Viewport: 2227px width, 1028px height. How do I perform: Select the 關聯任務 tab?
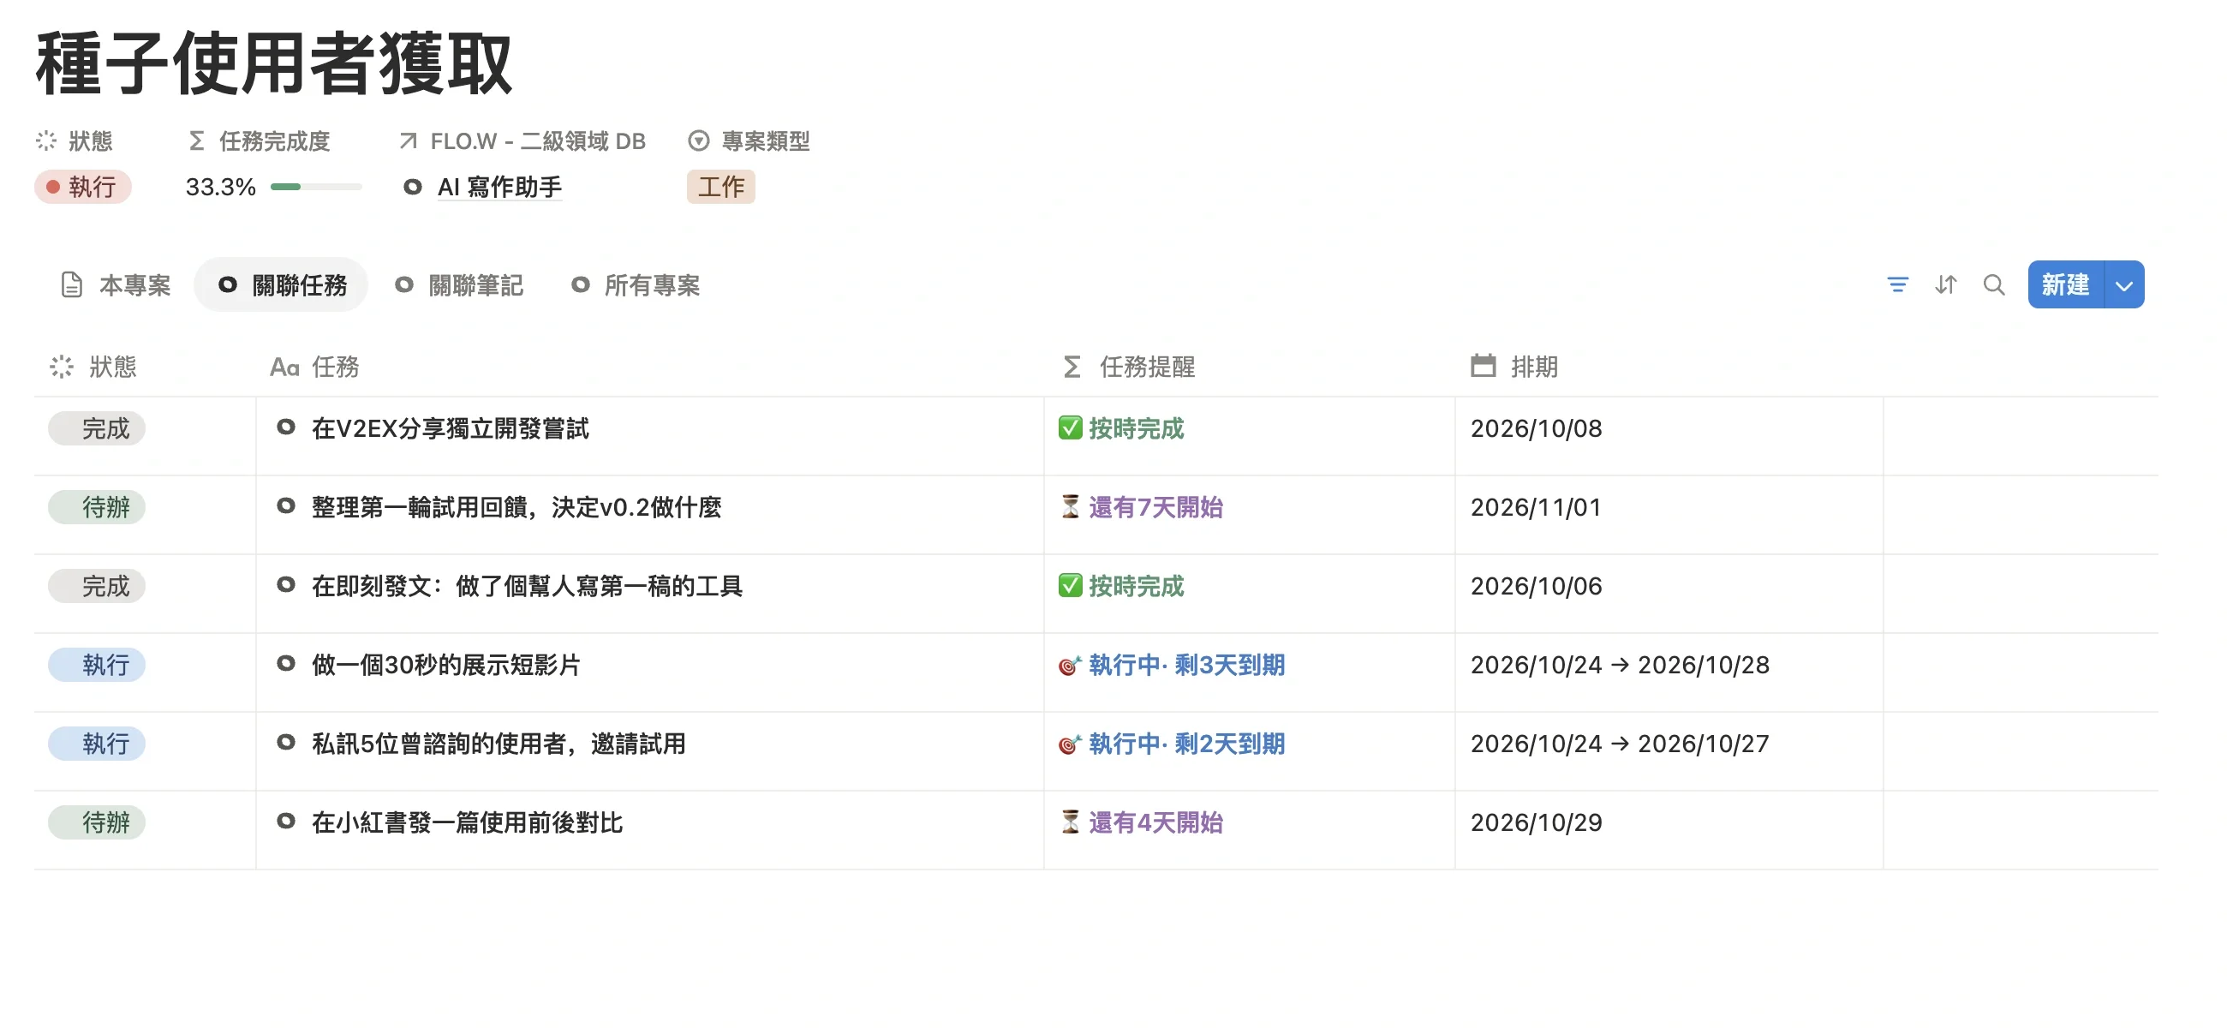[x=282, y=285]
